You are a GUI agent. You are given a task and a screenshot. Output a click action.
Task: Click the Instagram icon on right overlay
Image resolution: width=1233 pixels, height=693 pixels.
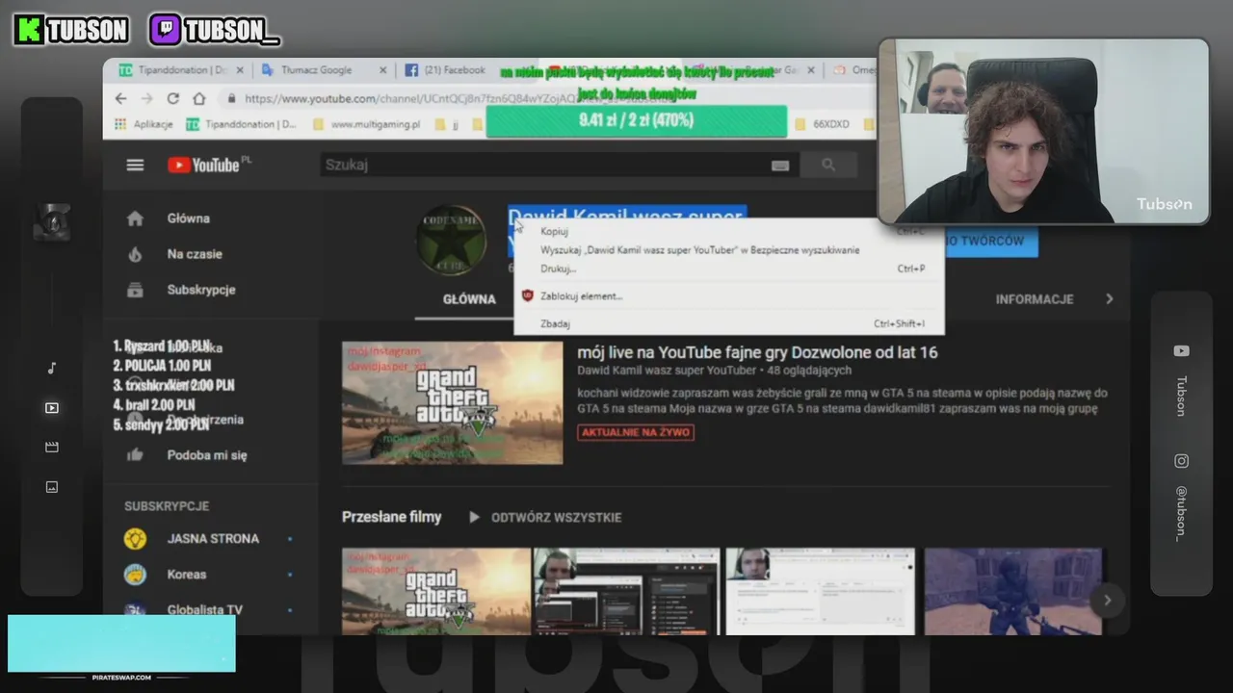click(x=1181, y=461)
